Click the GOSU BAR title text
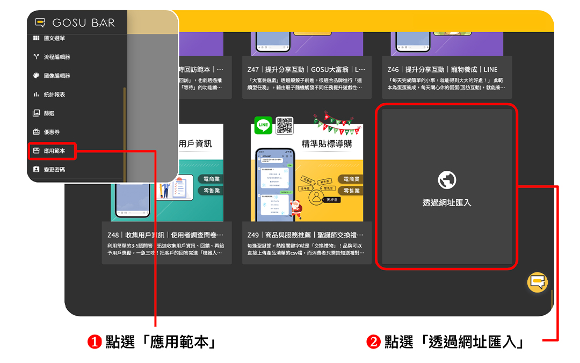 84,23
